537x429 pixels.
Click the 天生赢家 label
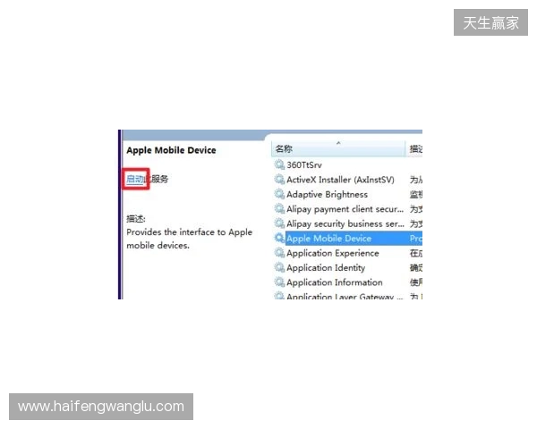pyautogui.click(x=490, y=23)
